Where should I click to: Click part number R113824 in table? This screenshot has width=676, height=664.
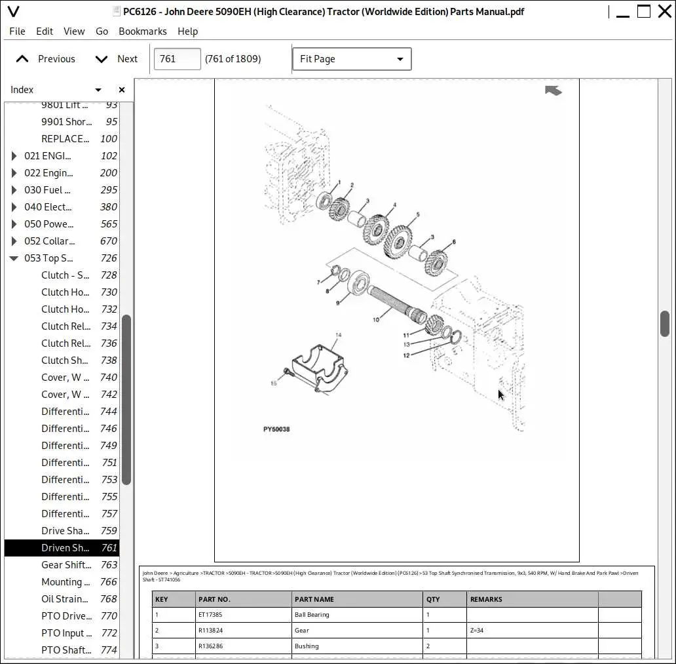pos(210,631)
